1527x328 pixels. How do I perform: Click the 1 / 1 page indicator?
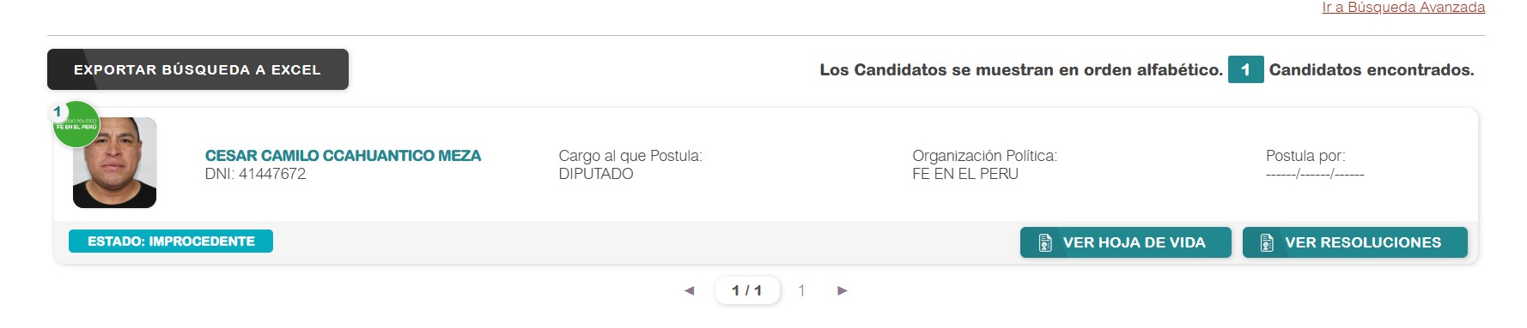747,290
